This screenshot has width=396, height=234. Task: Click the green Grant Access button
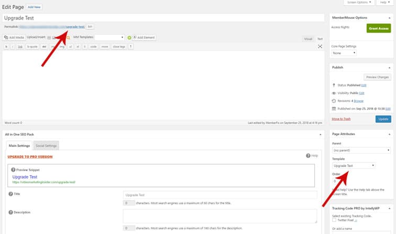coord(378,28)
